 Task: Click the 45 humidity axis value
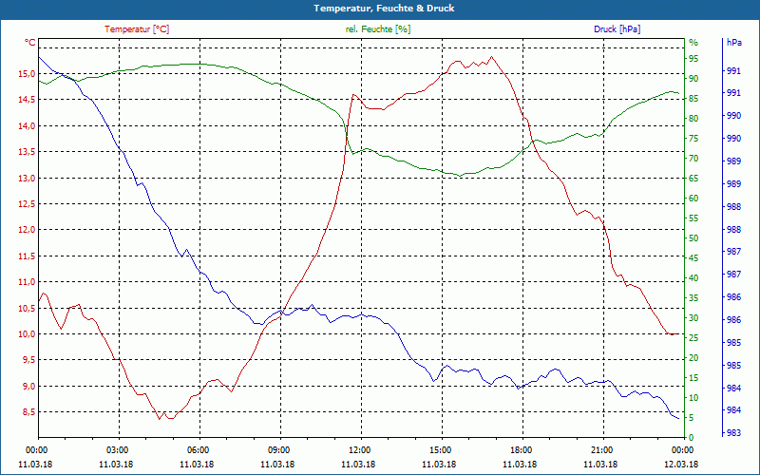click(x=693, y=258)
